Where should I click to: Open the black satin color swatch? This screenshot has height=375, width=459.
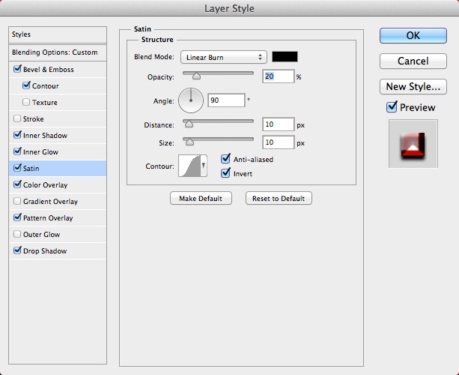click(285, 56)
